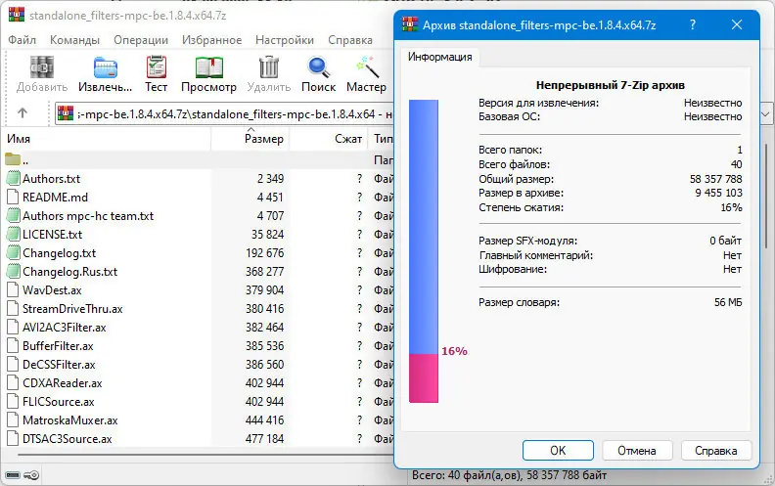Click the WinRAR icon in dialog title bar
Screen dimensions: 775x486
point(410,24)
